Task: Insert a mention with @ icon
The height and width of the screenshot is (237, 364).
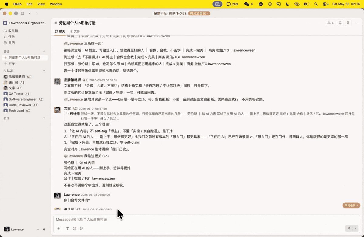Action: click(81, 228)
